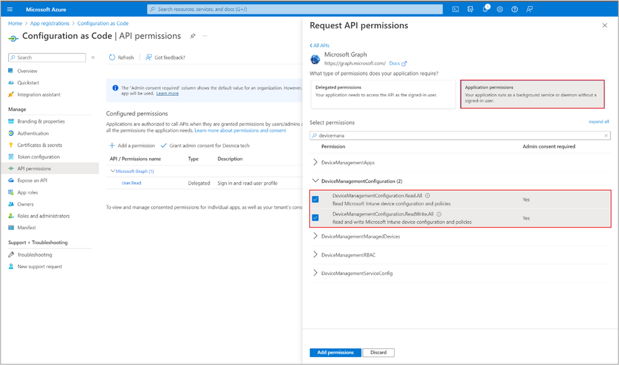Screen dimensions: 619x365
Task: Click the sidebar Search field
Action: point(47,58)
